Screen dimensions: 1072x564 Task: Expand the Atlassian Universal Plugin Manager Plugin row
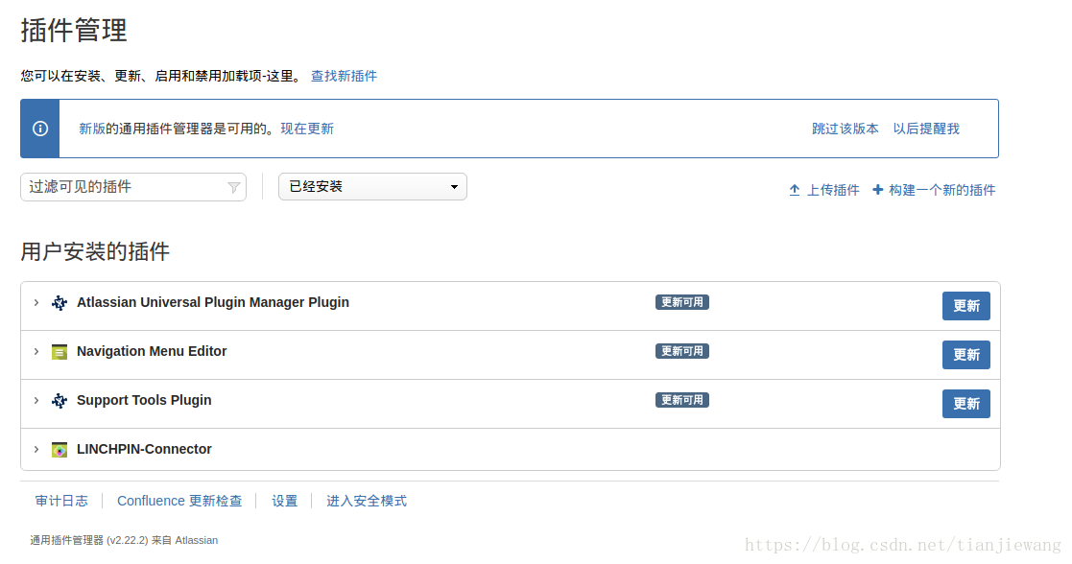[36, 302]
